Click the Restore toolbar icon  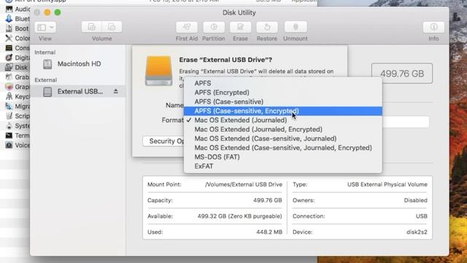267,27
